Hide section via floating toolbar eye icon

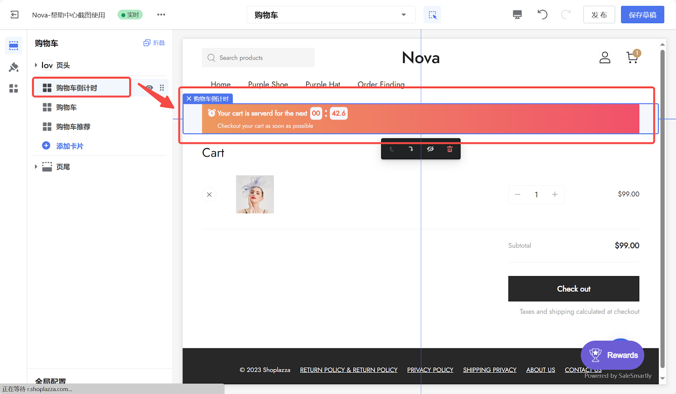coord(430,149)
